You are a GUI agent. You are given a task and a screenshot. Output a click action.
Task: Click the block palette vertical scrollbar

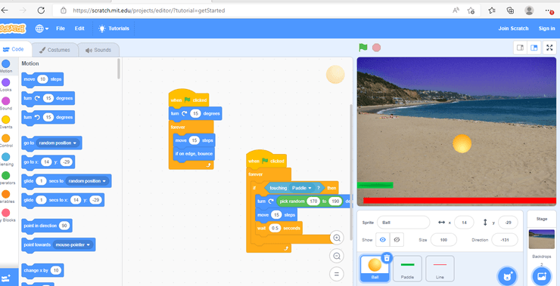[x=119, y=69]
